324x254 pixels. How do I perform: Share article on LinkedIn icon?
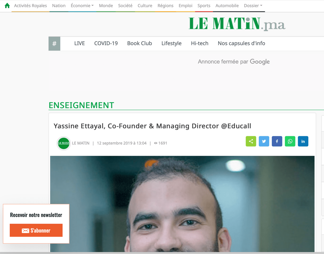[303, 141]
